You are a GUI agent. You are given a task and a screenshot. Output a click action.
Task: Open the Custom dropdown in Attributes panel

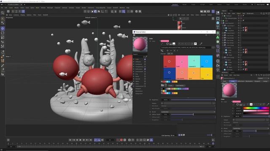[x=263, y=78]
